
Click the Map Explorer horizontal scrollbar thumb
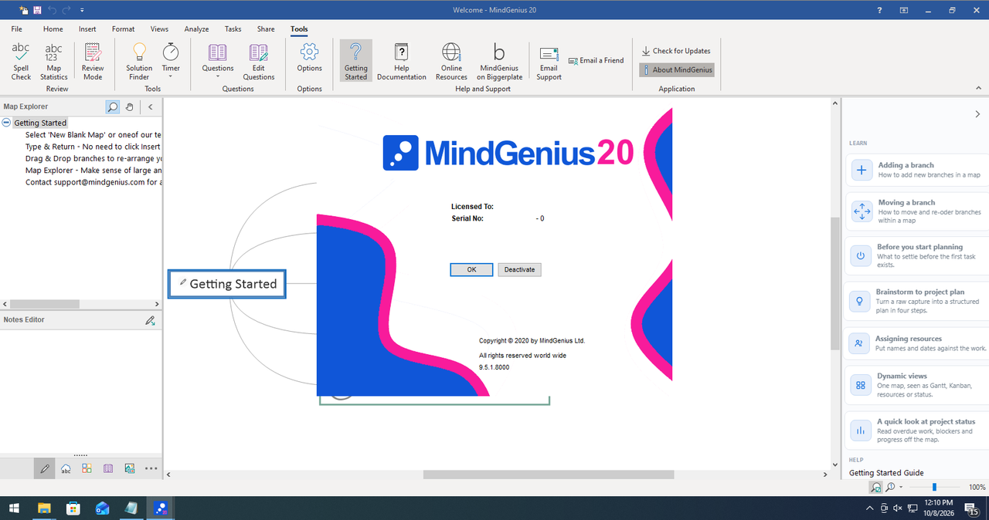coord(46,304)
